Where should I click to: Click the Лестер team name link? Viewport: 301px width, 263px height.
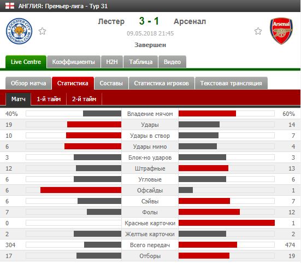(x=111, y=21)
